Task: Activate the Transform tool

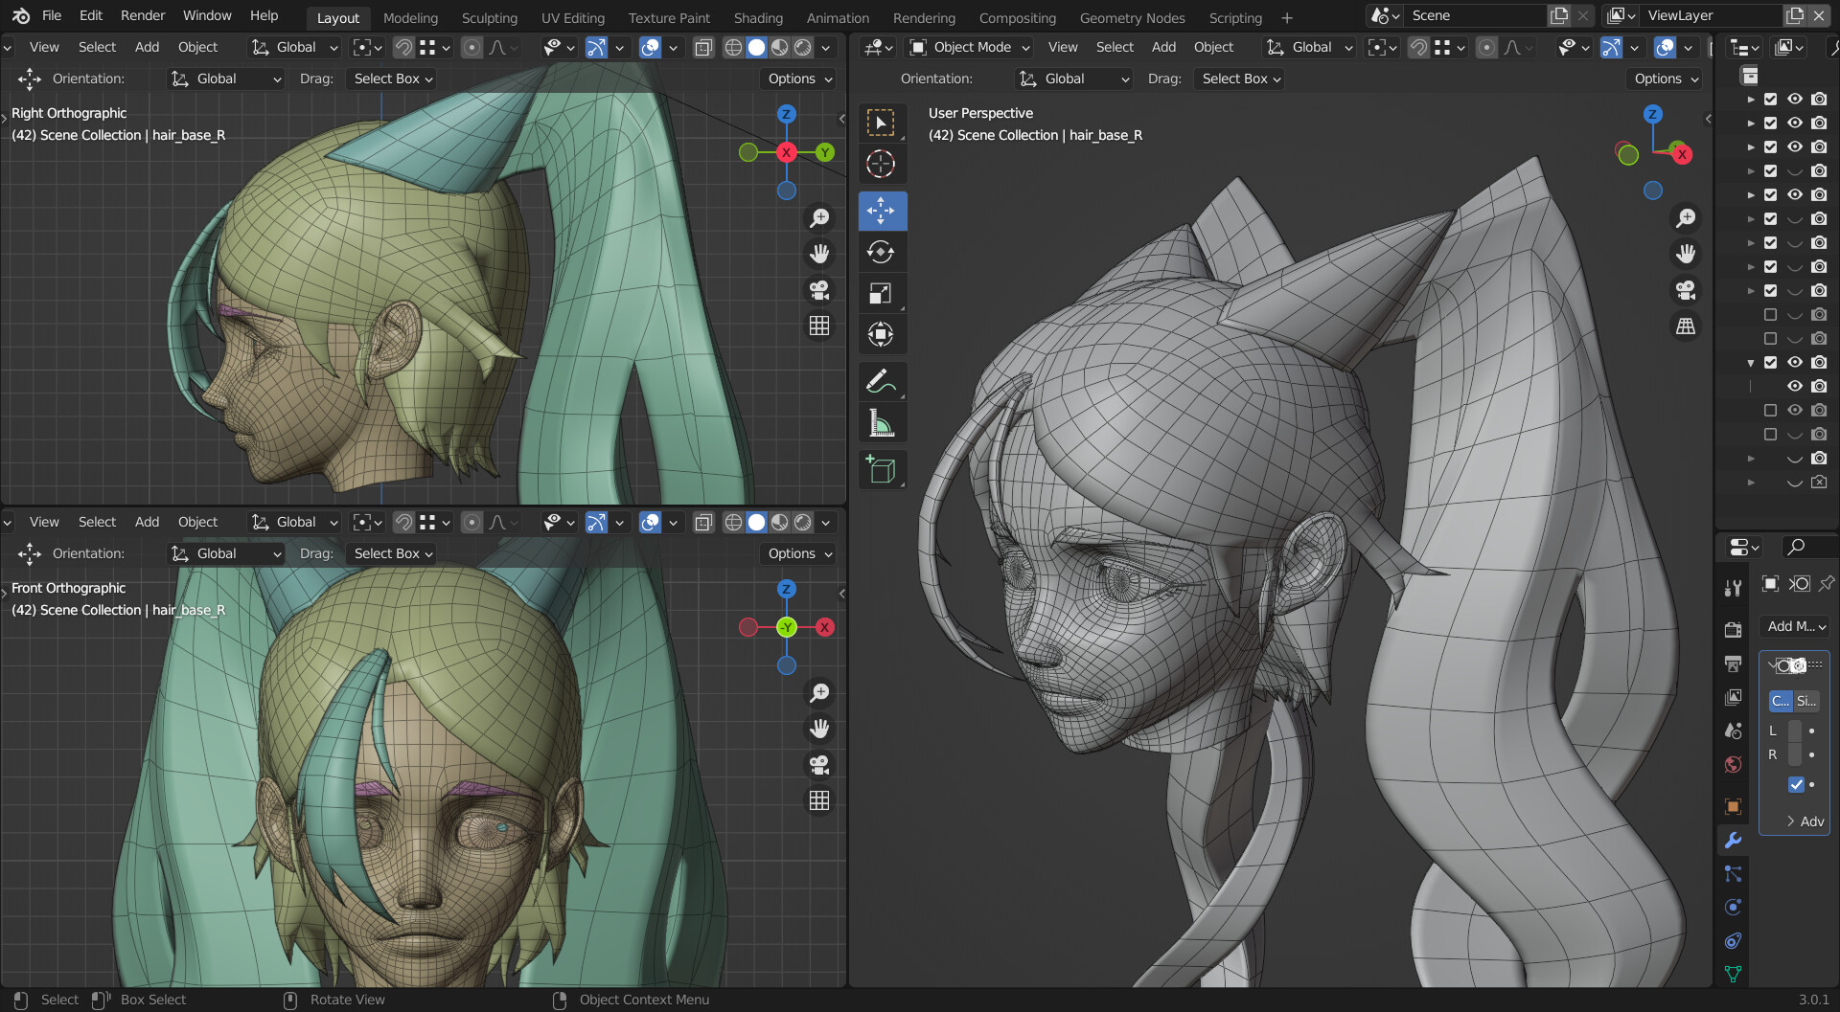Action: pyautogui.click(x=881, y=334)
